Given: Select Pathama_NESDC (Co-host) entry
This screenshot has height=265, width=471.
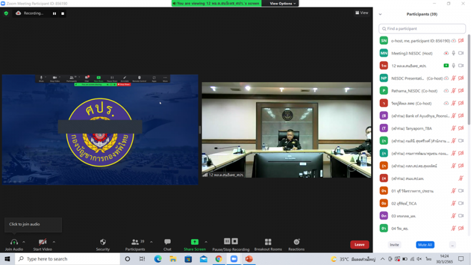Looking at the screenshot, I should pos(422,91).
